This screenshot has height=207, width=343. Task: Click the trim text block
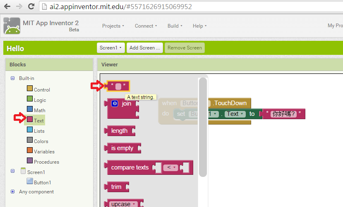click(x=117, y=187)
